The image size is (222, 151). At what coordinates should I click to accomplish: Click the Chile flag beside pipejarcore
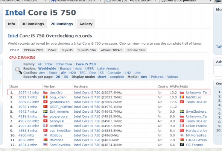(x=45, y=116)
